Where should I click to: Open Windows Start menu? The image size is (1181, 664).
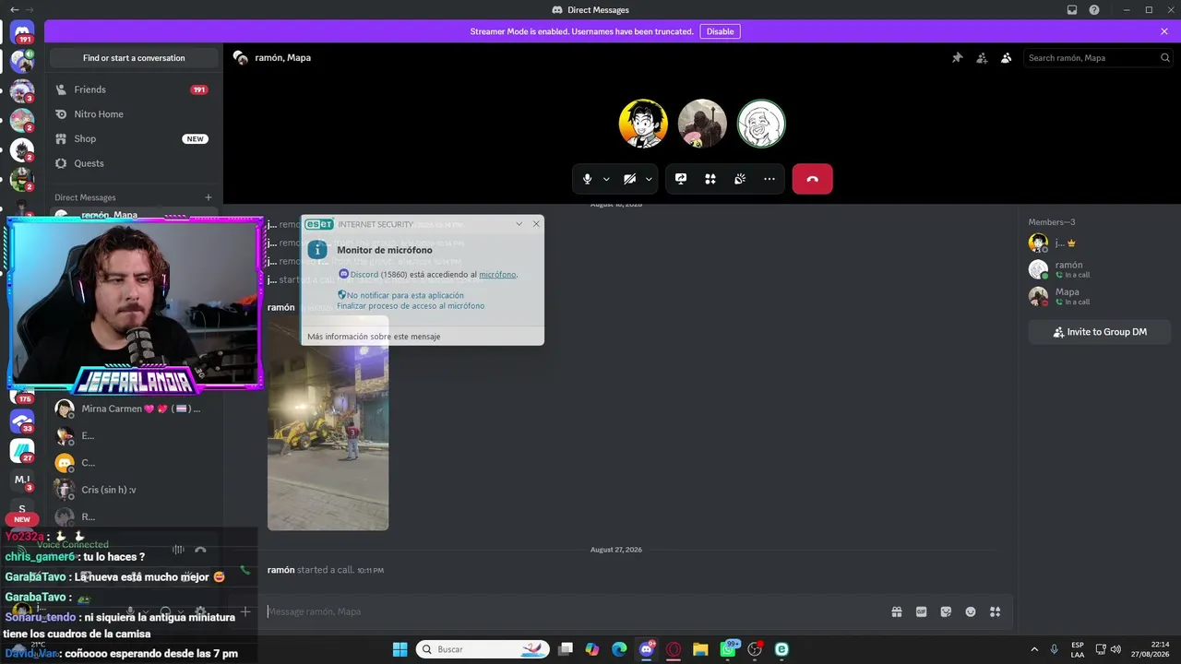click(x=400, y=649)
